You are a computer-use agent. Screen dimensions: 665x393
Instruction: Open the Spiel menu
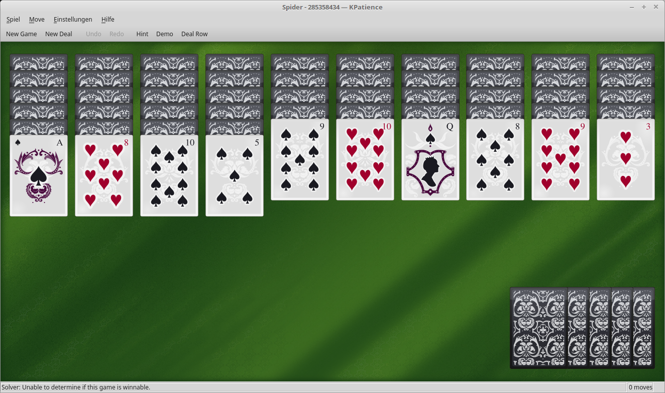[13, 20]
